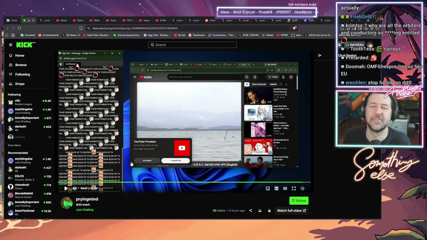This screenshot has height=240, width=427.
Task: Open ESLCS Counter-Strike 2 channel
Action: (x=30, y=178)
